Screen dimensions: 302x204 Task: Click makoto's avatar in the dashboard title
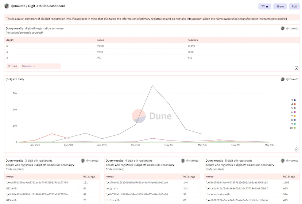pos(7,6)
